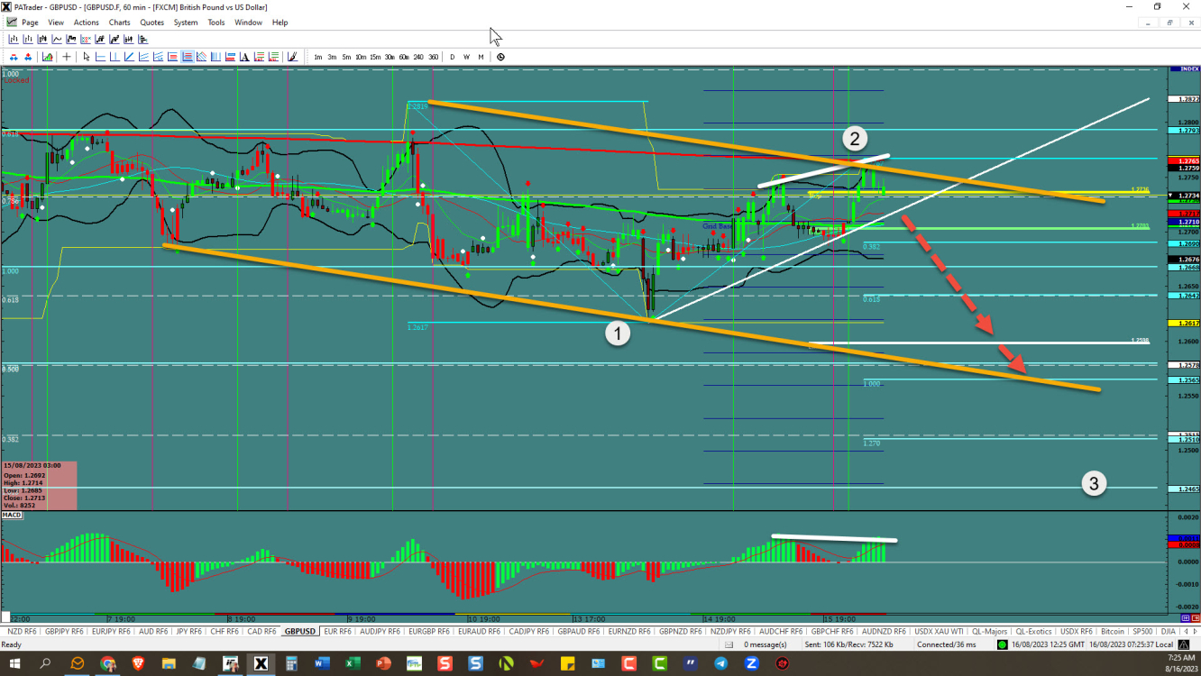Open the View menu
Image resolution: width=1201 pixels, height=676 pixels.
pos(56,23)
